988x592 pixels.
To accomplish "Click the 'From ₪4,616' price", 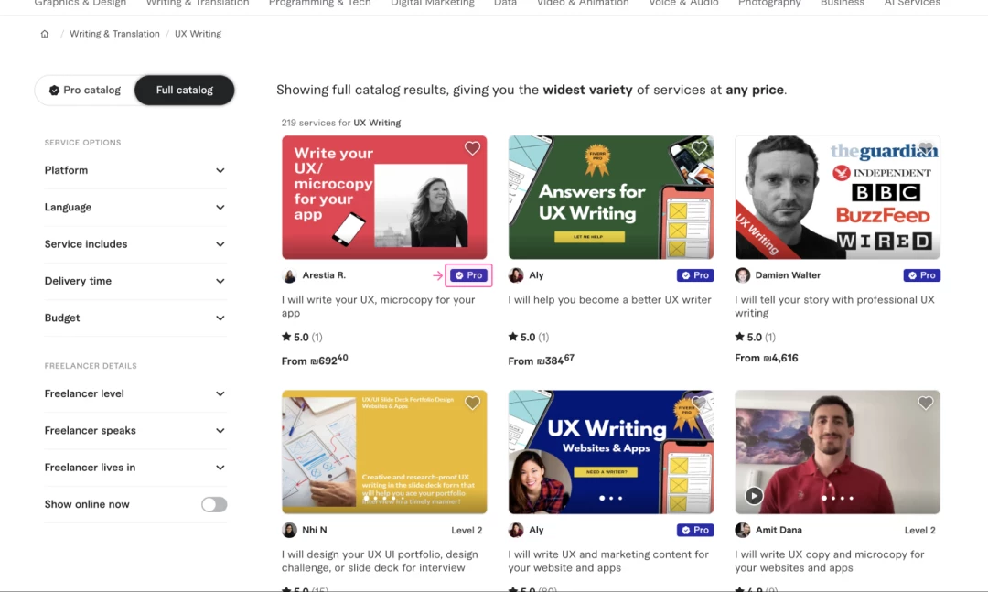I will click(x=767, y=358).
